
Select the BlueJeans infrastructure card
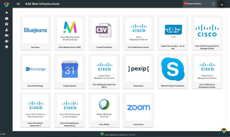tap(36, 33)
